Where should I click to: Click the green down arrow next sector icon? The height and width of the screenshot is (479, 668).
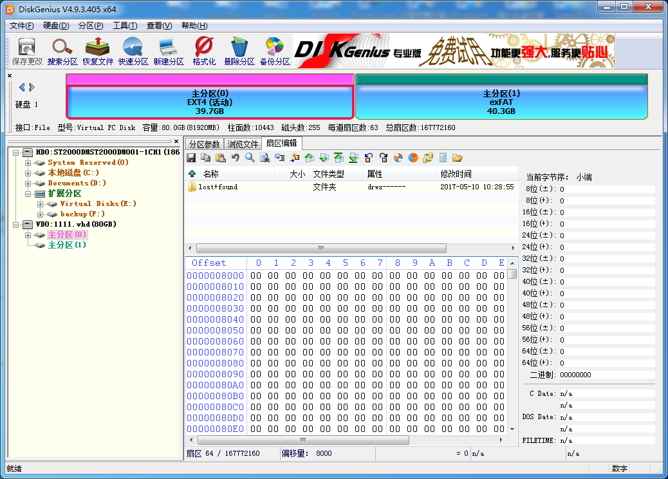coord(324,158)
